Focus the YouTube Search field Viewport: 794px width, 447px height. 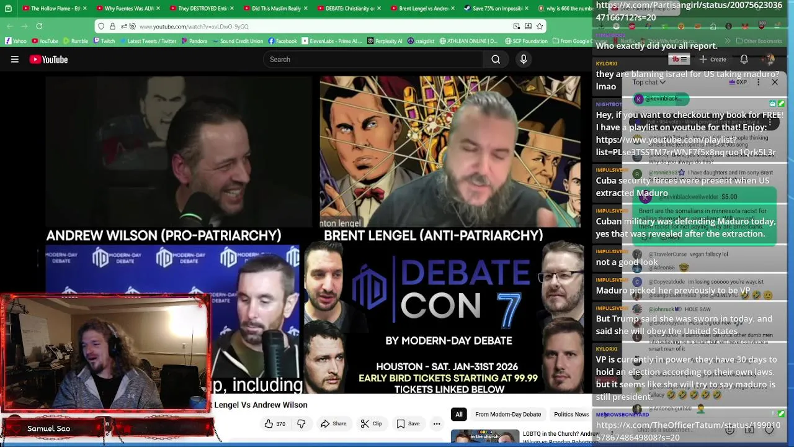pyautogui.click(x=373, y=60)
